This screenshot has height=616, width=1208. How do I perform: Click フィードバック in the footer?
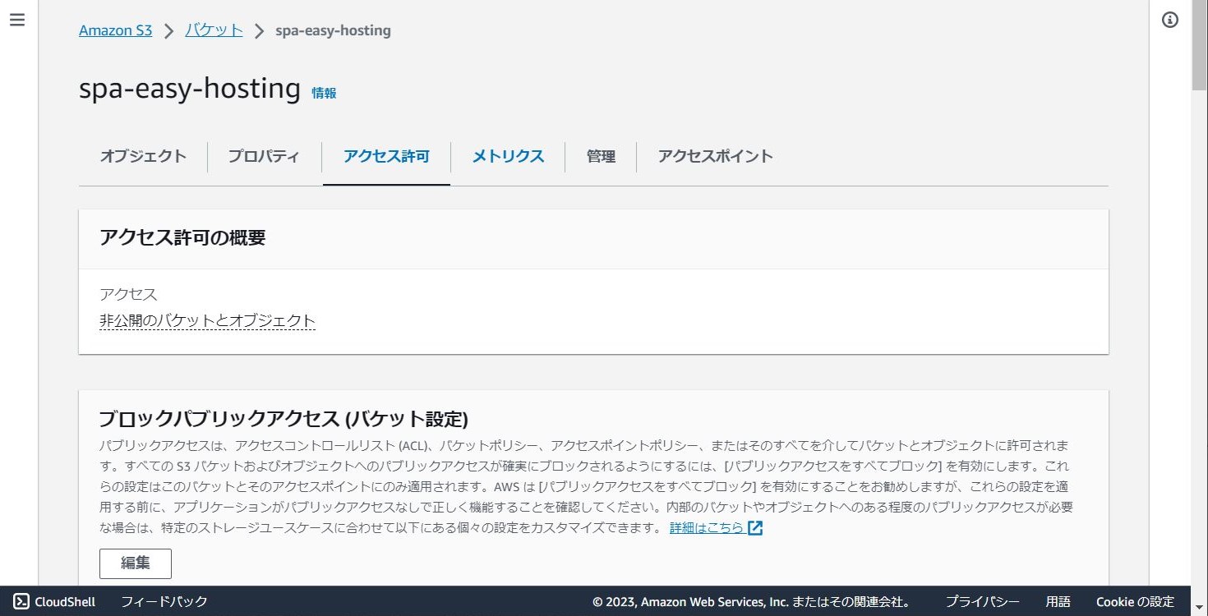(164, 601)
